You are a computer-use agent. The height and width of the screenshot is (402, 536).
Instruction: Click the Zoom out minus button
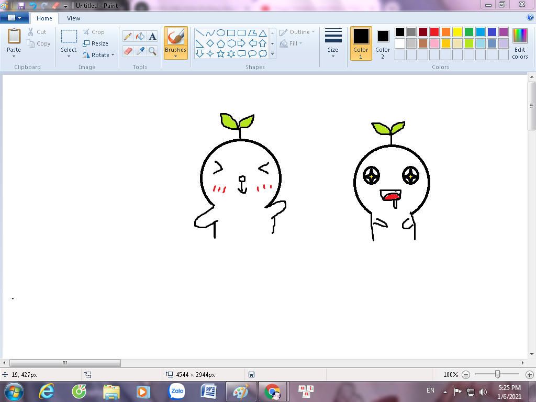pyautogui.click(x=466, y=375)
